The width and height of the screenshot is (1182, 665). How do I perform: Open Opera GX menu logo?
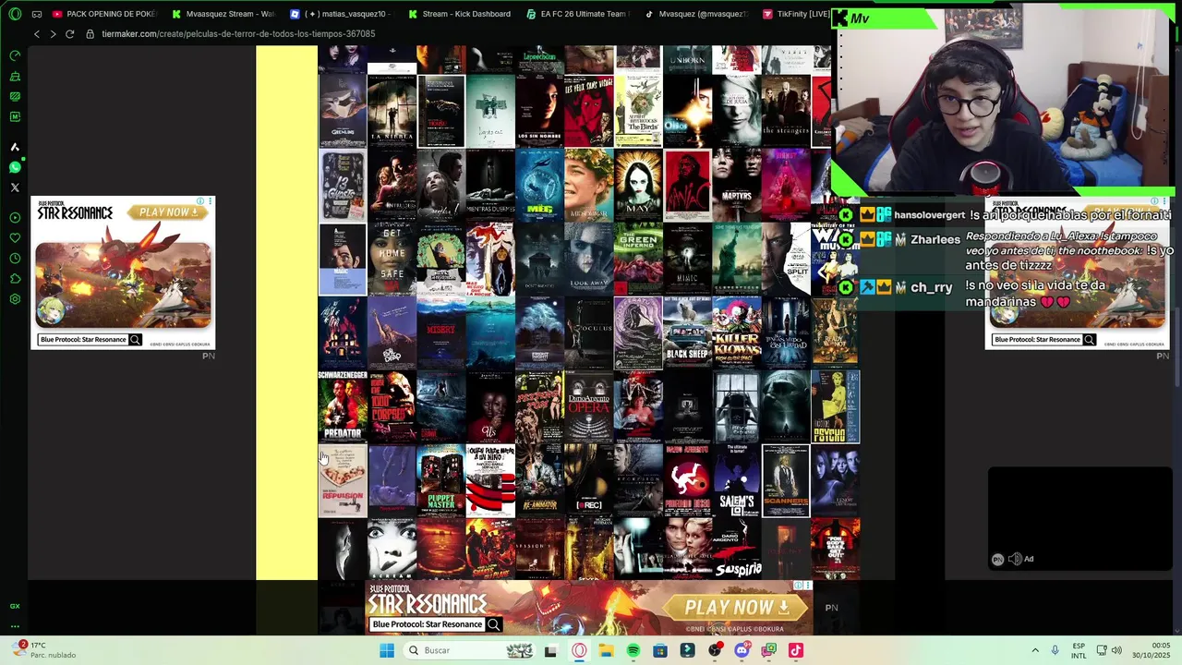click(x=15, y=14)
